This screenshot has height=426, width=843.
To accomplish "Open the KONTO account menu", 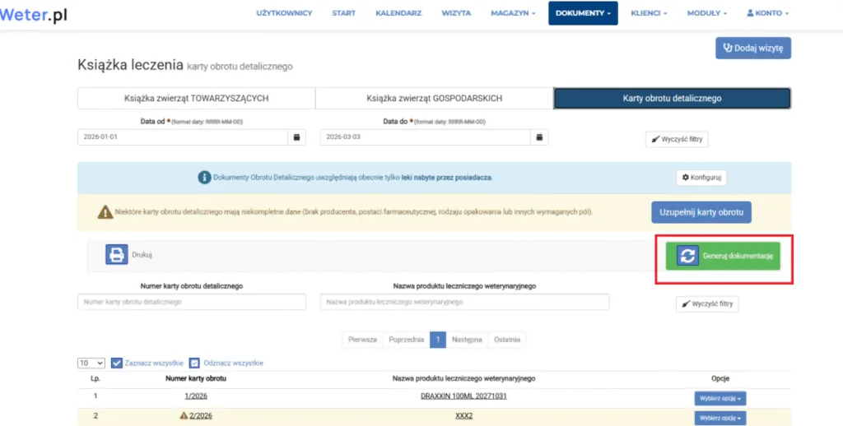I will 768,13.
